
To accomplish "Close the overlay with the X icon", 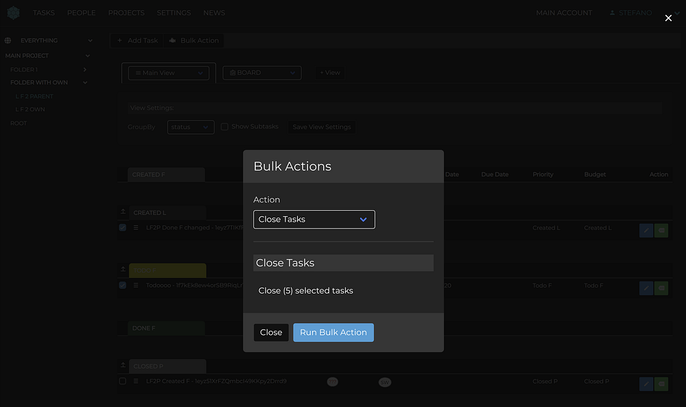I will click(x=668, y=18).
